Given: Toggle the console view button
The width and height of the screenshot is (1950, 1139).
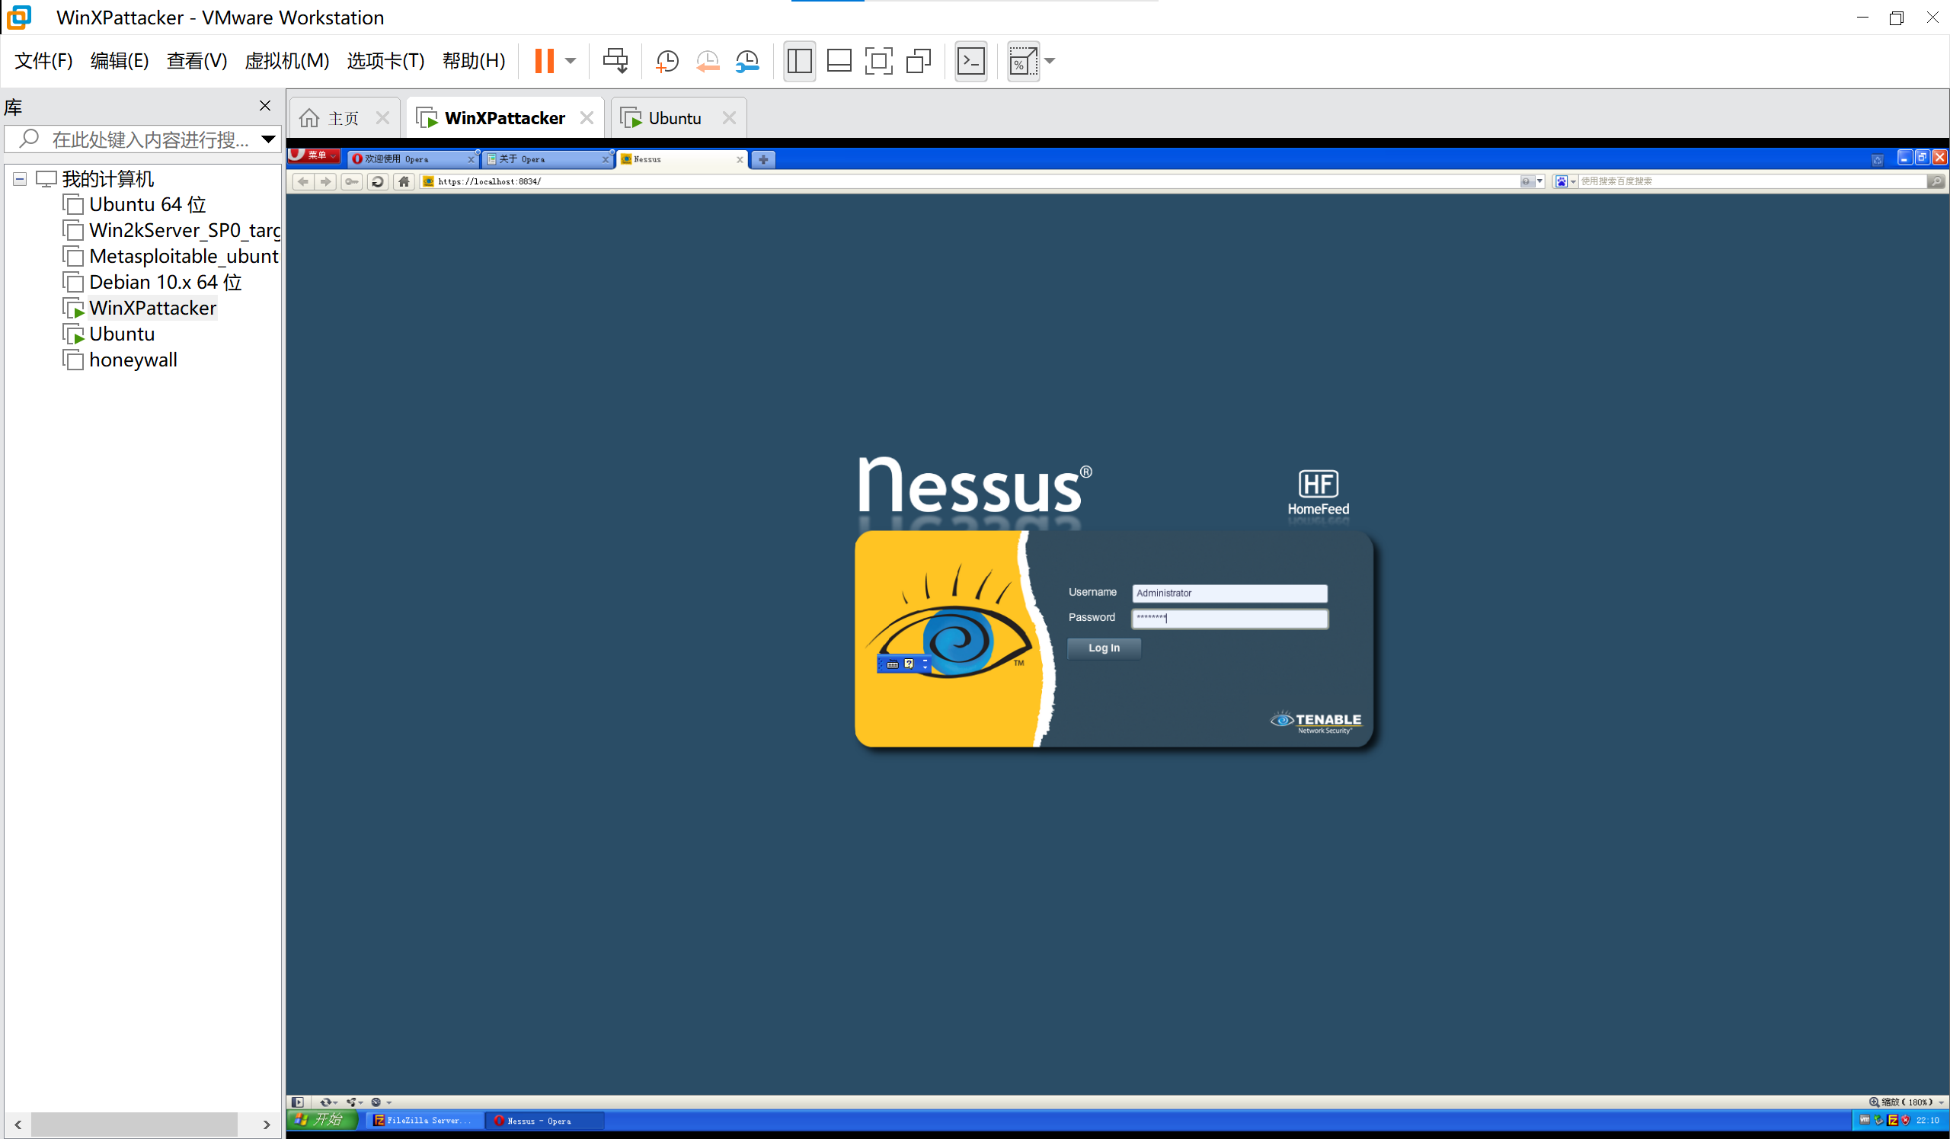Looking at the screenshot, I should [x=970, y=60].
